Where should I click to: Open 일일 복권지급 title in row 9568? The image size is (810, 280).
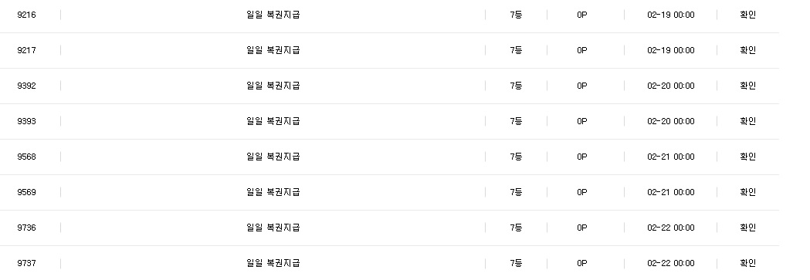[x=273, y=157]
